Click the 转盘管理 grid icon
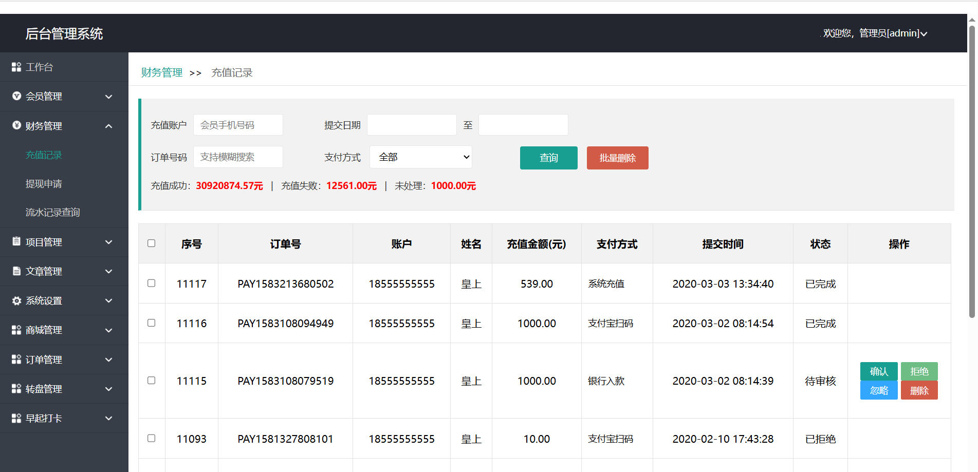This screenshot has width=978, height=472. [x=16, y=389]
